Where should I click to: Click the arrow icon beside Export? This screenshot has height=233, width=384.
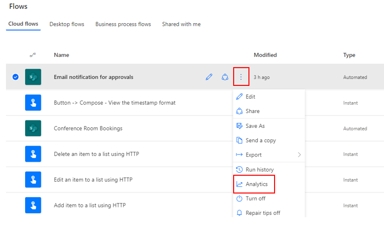click(x=239, y=155)
